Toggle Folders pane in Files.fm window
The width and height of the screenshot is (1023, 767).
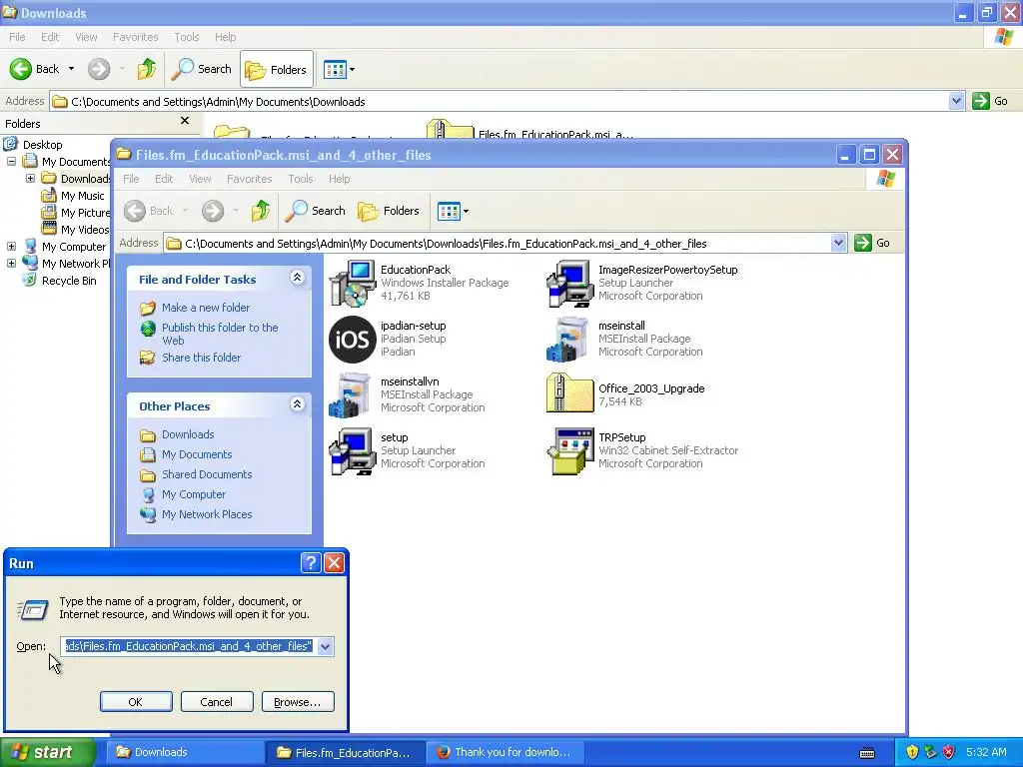coord(389,211)
